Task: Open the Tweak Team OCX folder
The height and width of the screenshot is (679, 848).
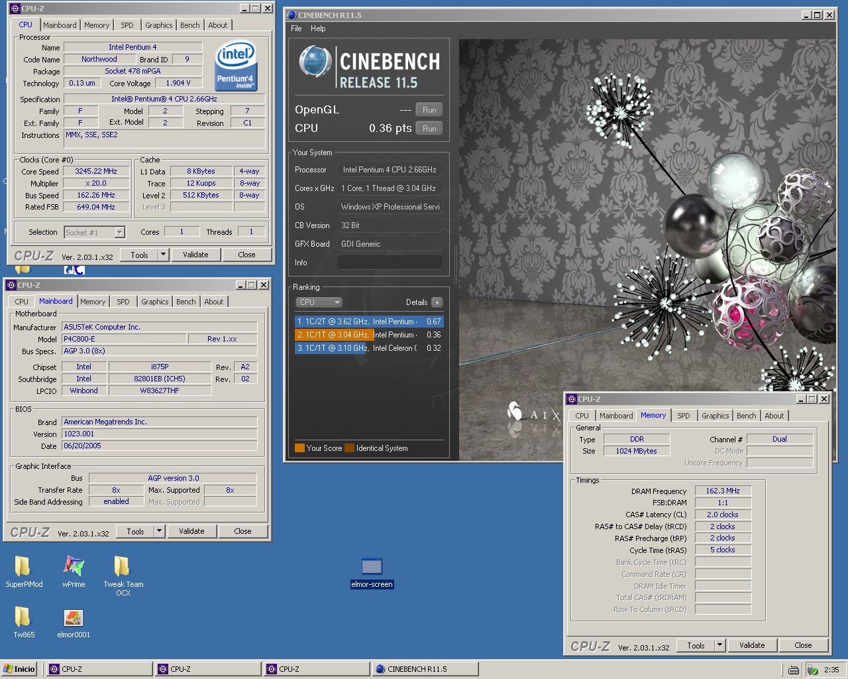Action: [x=123, y=576]
